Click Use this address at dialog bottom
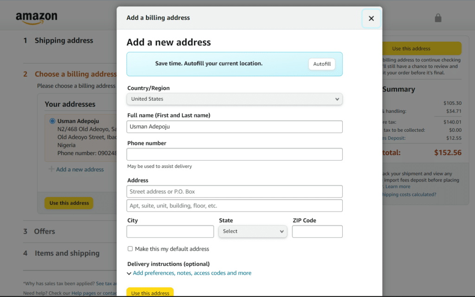Image resolution: width=475 pixels, height=297 pixels. [150, 292]
